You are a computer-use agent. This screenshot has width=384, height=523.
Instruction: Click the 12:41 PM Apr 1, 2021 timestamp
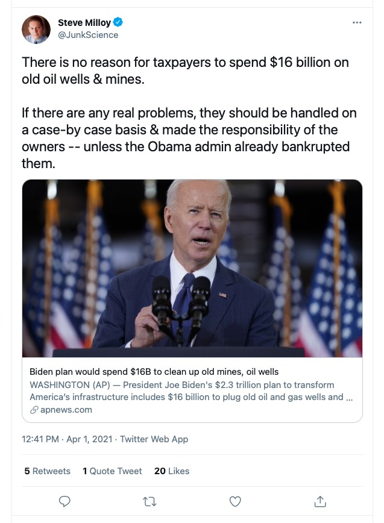coord(67,439)
